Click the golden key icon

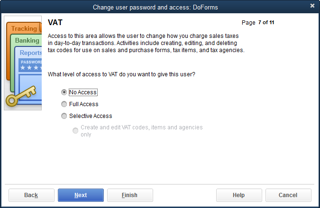pyautogui.click(x=18, y=97)
